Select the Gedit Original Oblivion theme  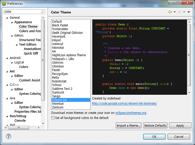[x=71, y=33]
